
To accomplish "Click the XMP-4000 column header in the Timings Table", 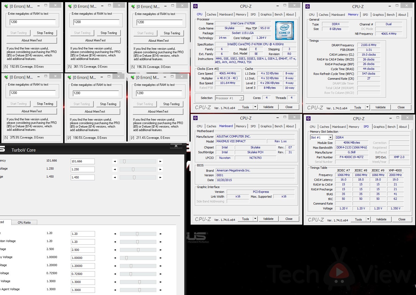I will 395,170.
